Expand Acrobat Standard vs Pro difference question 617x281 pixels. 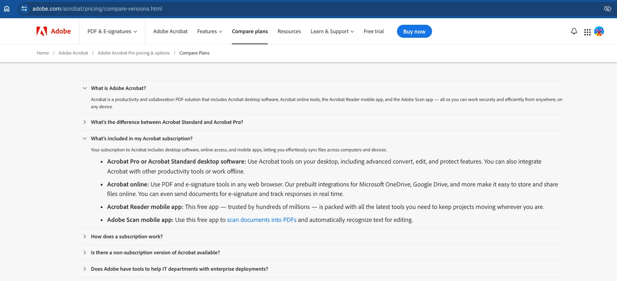click(320, 122)
